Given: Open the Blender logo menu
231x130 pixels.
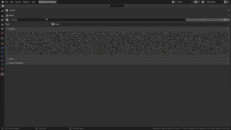Looking at the screenshot, I should coord(3,2).
